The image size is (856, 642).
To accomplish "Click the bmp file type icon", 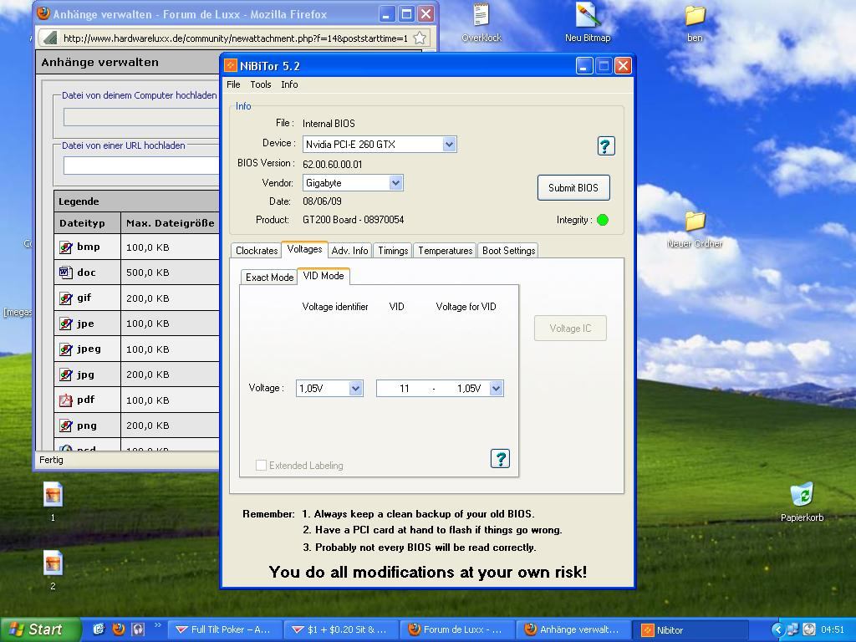I will pyautogui.click(x=65, y=247).
